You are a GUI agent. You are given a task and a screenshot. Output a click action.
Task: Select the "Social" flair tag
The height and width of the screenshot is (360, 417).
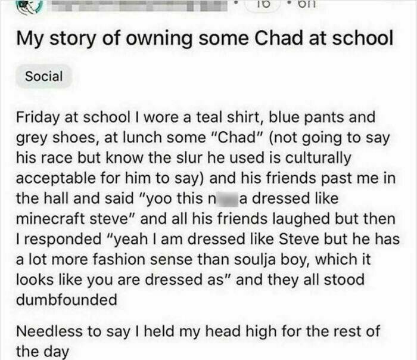(43, 76)
